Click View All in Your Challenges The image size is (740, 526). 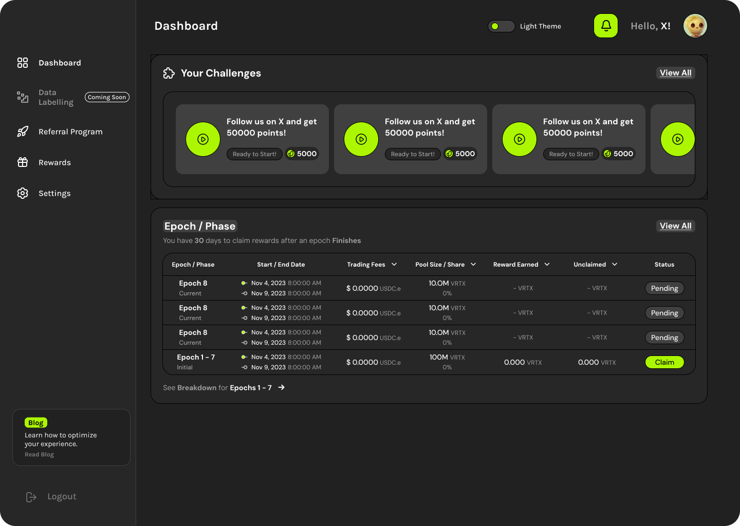675,73
